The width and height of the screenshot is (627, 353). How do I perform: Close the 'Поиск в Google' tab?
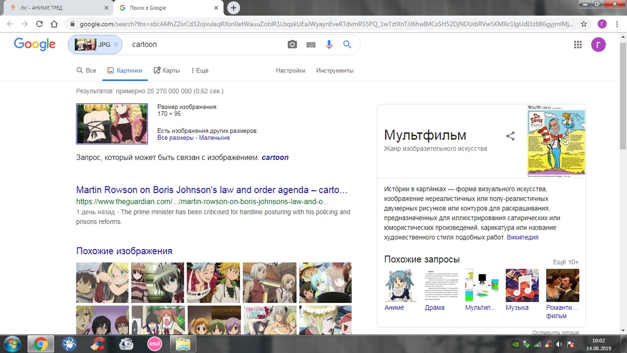[216, 8]
